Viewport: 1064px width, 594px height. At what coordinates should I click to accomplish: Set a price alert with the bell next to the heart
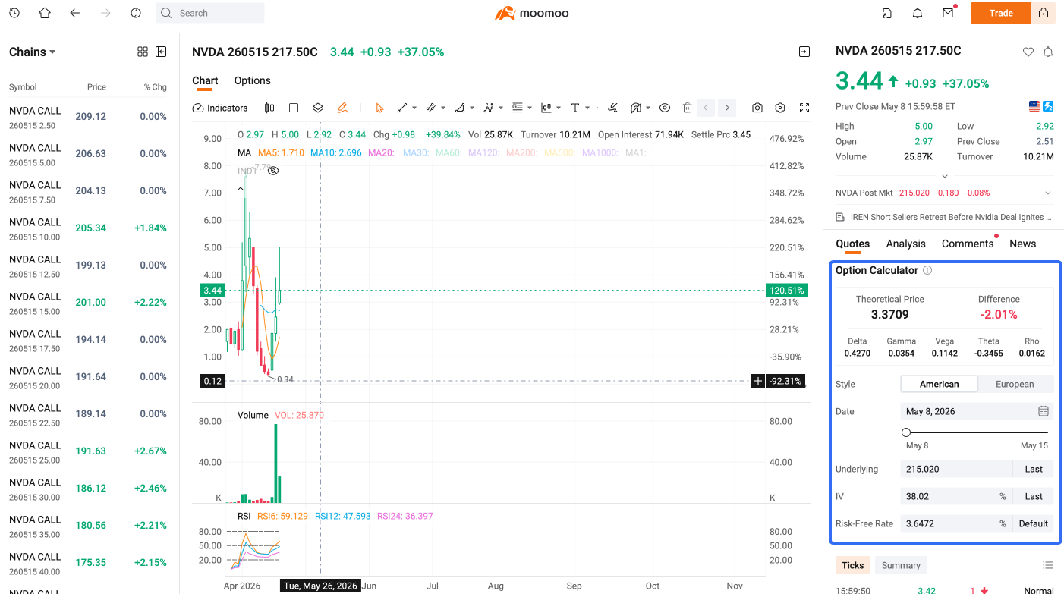pos(1048,52)
